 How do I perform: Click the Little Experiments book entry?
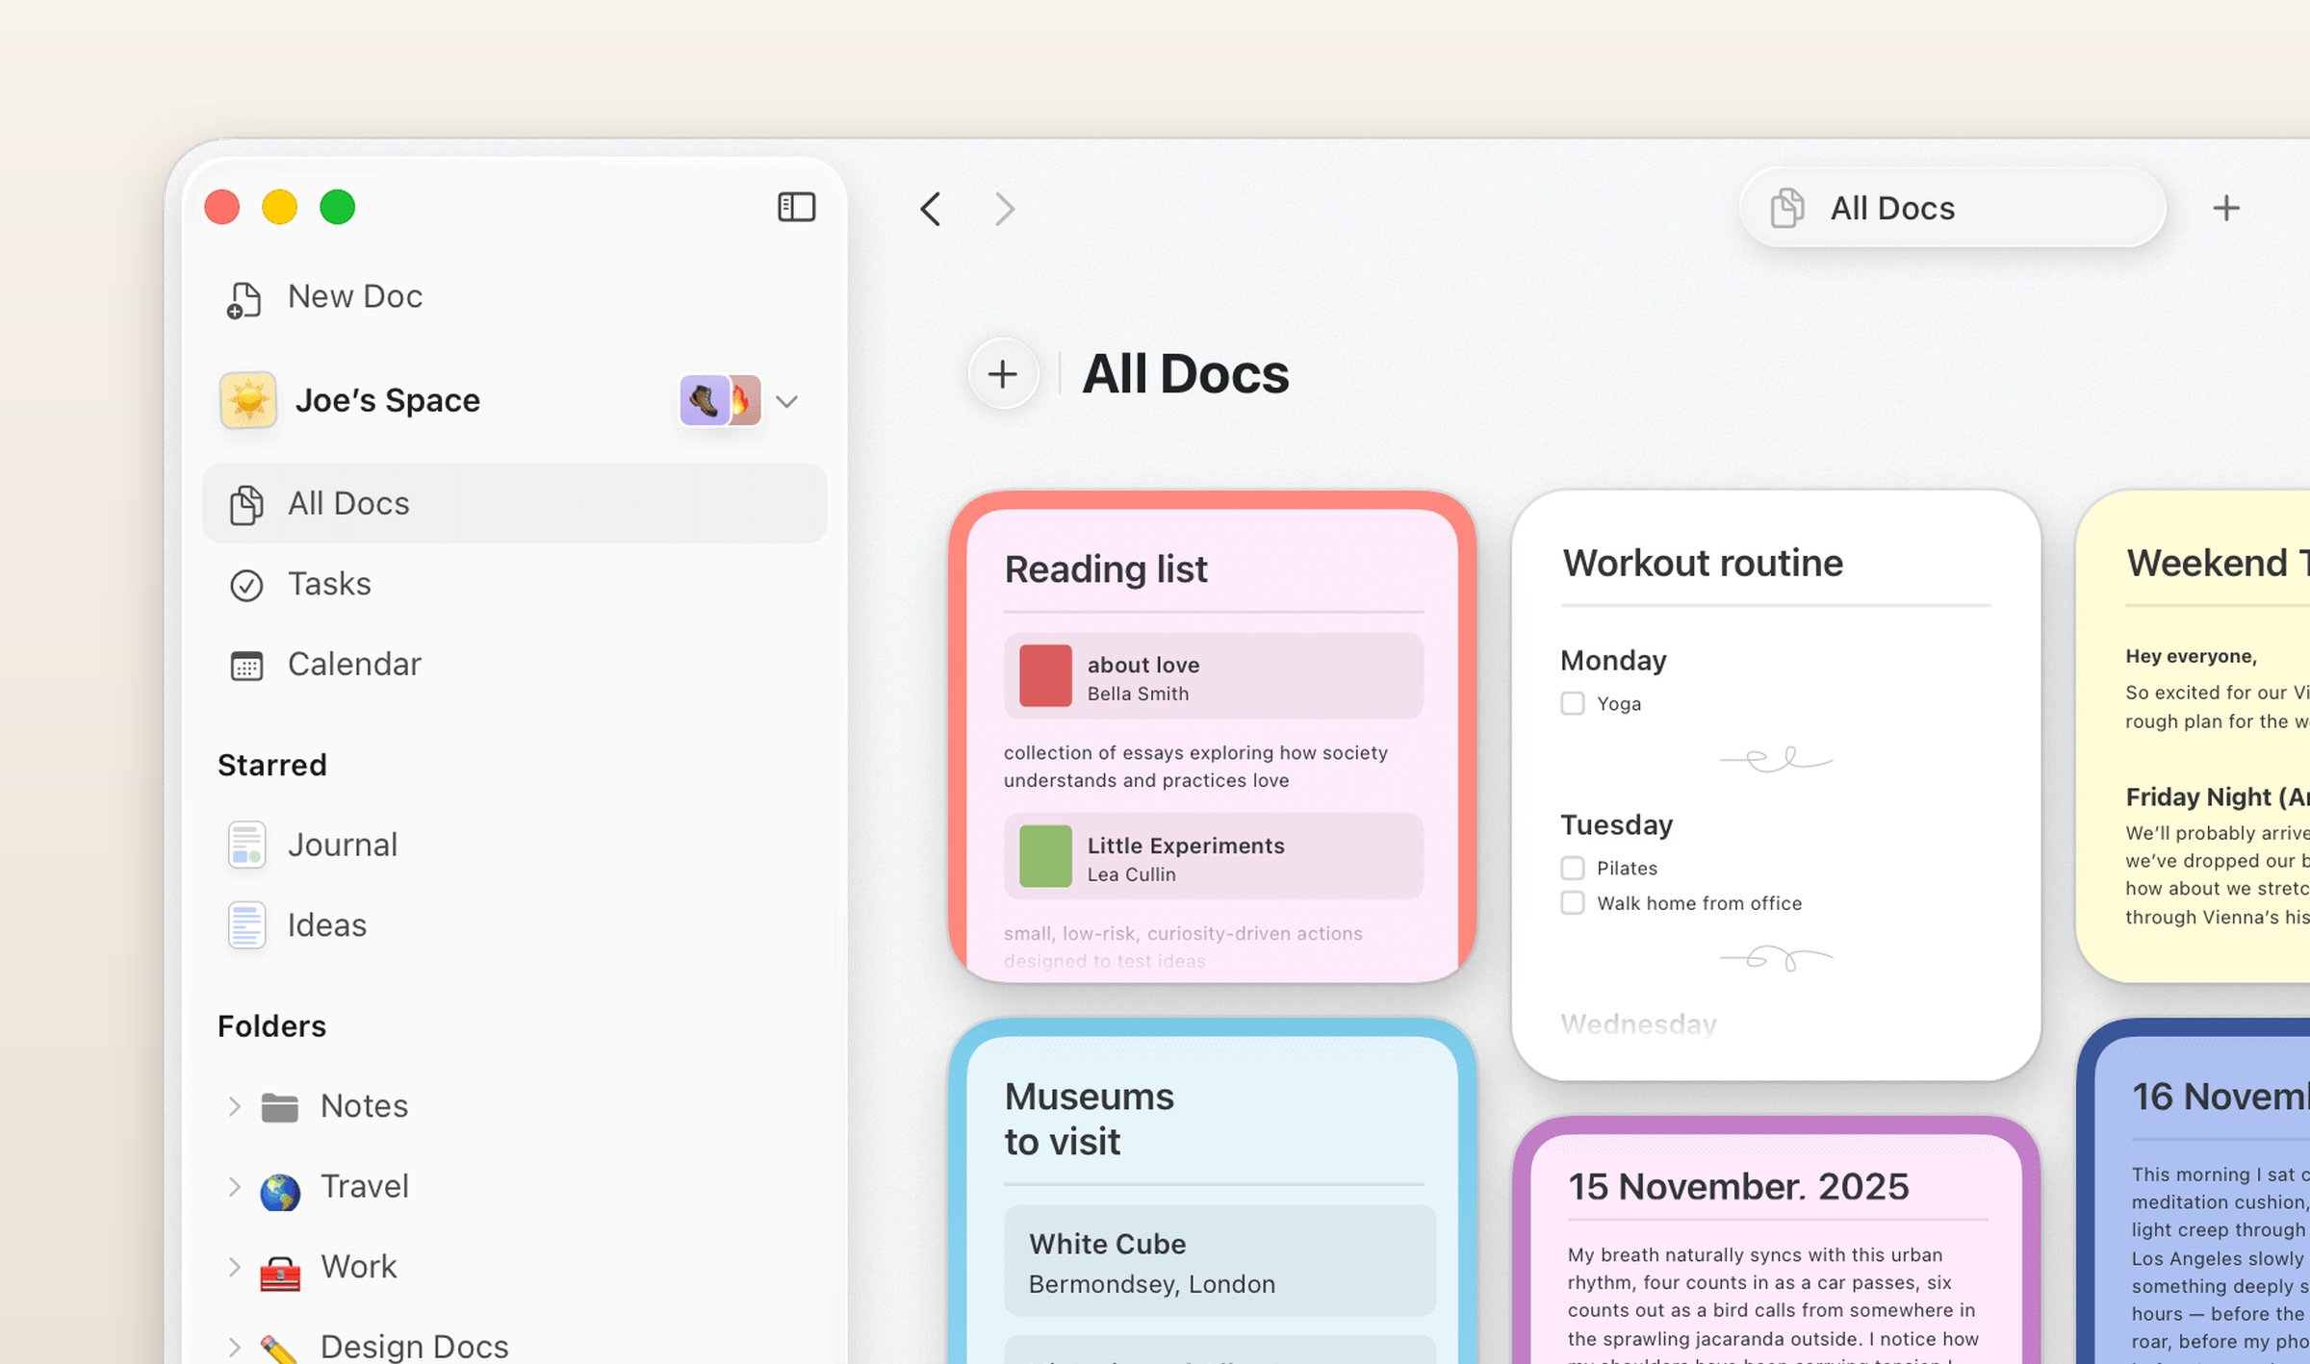(x=1214, y=856)
